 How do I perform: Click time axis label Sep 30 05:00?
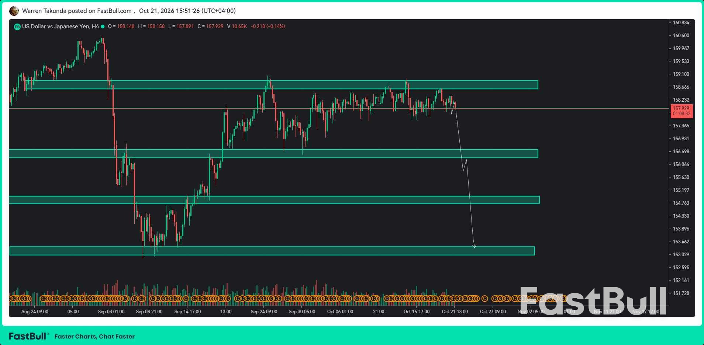click(x=302, y=311)
